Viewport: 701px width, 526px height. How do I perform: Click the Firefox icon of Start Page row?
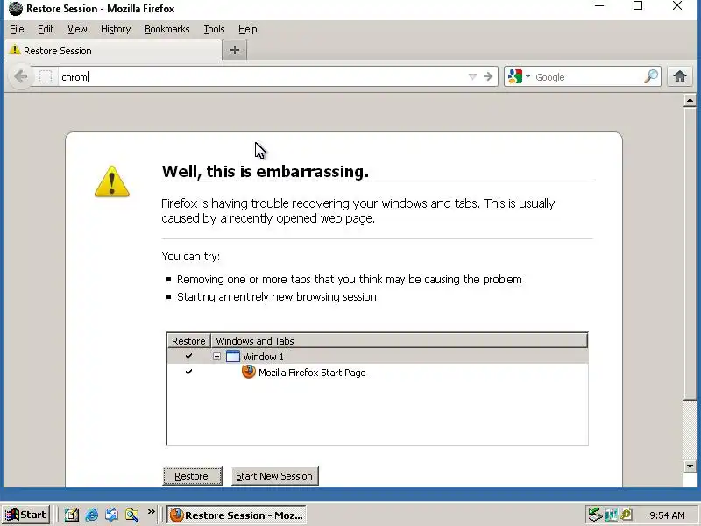(249, 372)
